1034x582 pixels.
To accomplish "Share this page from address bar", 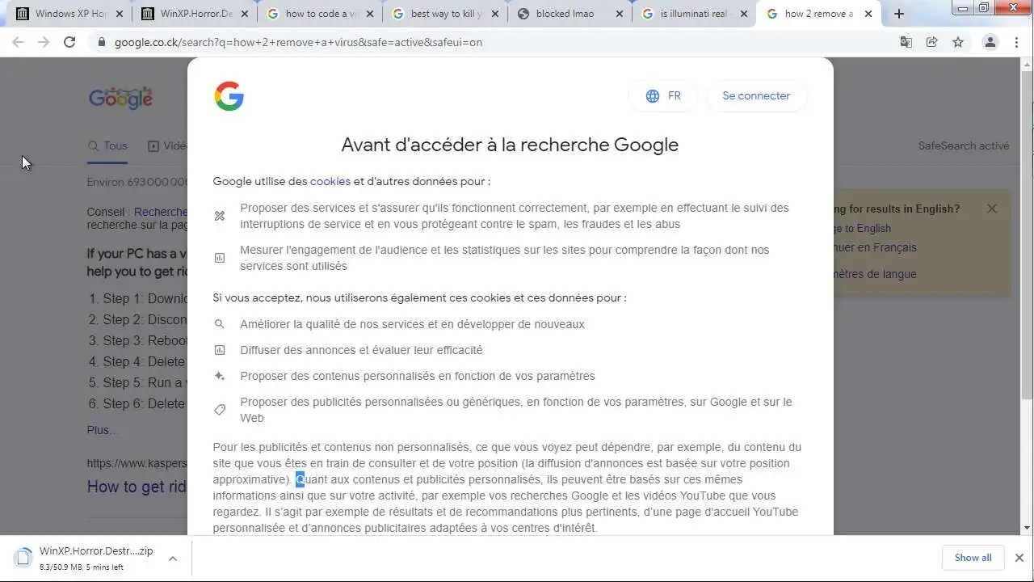I will click(932, 42).
